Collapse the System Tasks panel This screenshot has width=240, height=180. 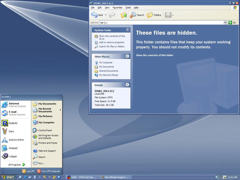pyautogui.click(x=127, y=30)
